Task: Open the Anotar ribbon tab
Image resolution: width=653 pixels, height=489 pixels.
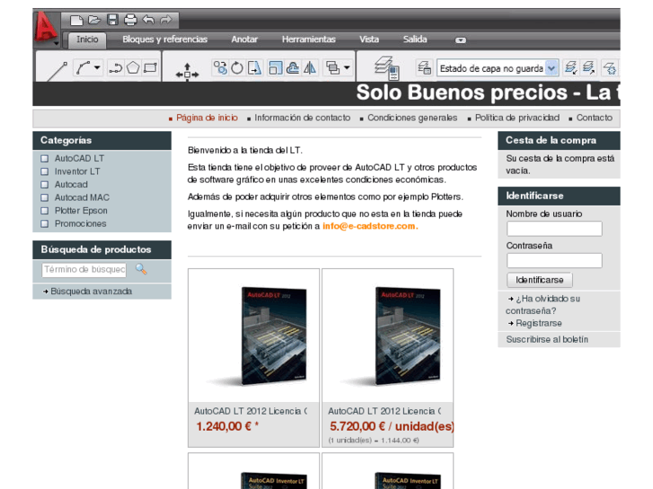Action: click(x=244, y=39)
